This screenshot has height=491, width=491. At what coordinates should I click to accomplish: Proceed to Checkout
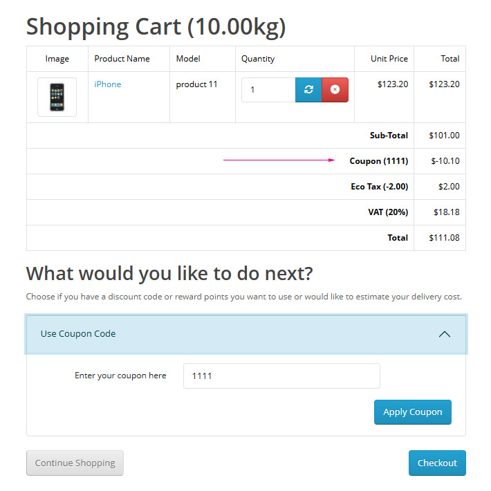click(437, 463)
